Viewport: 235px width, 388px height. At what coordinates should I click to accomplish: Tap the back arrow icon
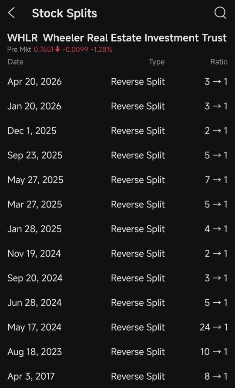(x=11, y=13)
